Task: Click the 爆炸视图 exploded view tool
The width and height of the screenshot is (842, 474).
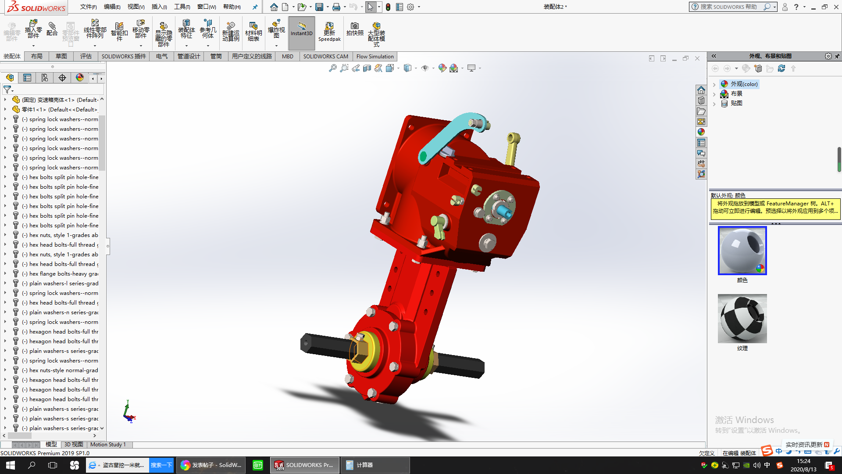Action: click(276, 29)
